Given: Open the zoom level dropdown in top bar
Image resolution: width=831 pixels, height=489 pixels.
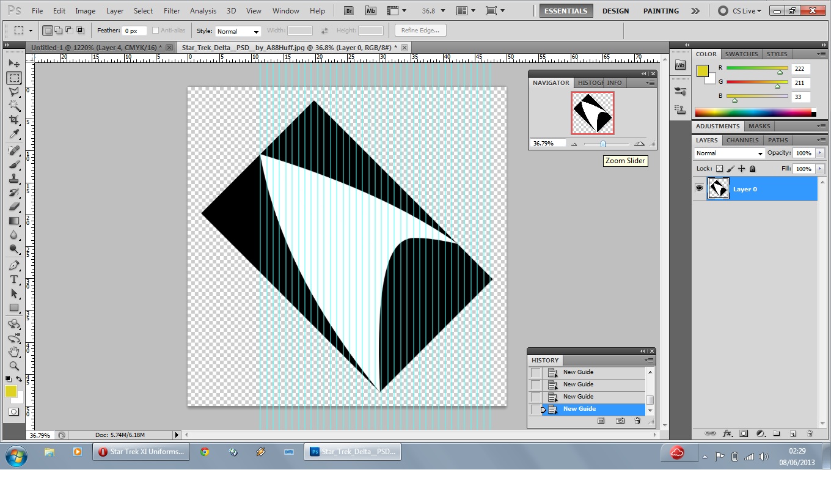Looking at the screenshot, I should coord(443,11).
